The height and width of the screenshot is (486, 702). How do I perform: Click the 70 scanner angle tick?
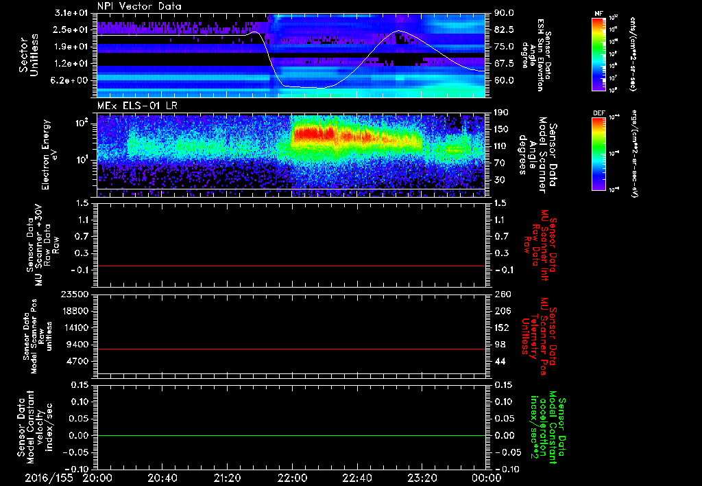(499, 163)
